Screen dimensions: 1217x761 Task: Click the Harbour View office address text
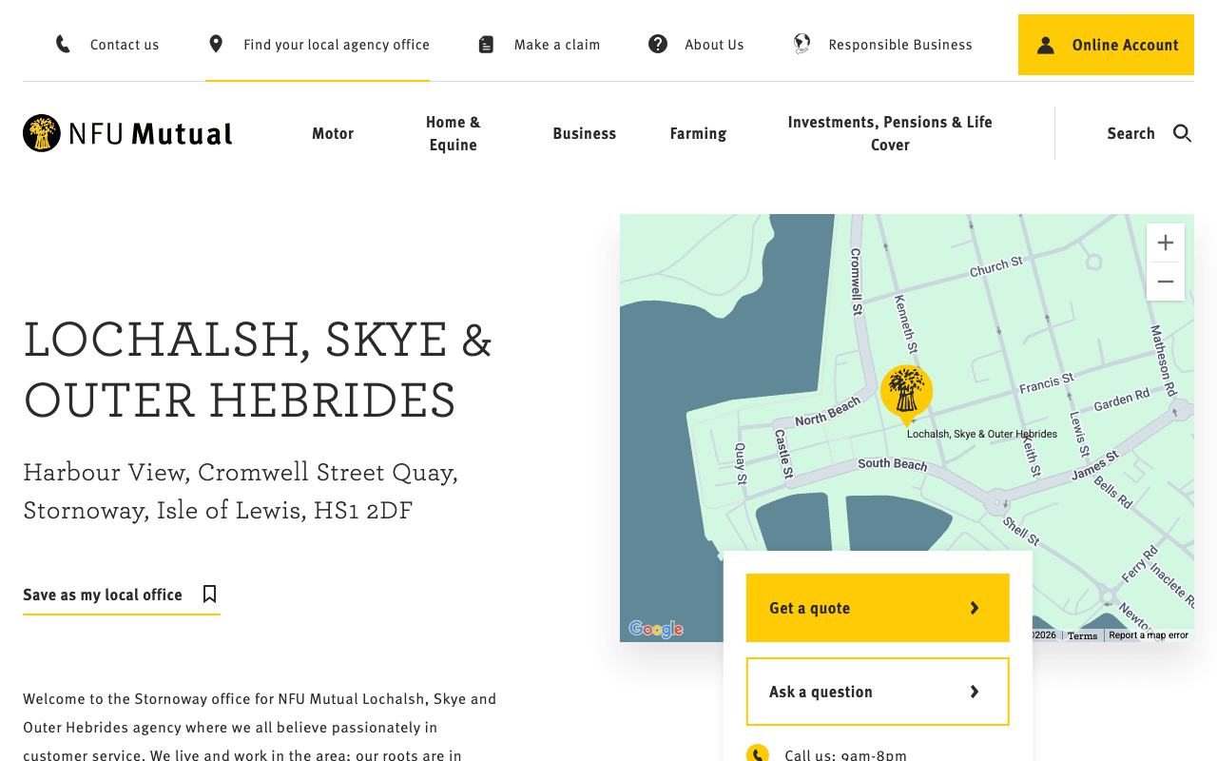(241, 491)
